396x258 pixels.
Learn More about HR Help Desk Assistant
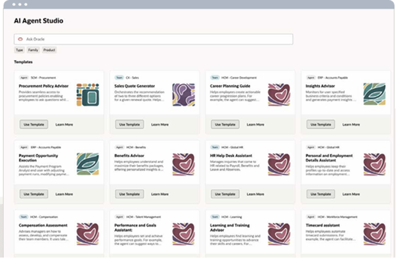(x=255, y=194)
